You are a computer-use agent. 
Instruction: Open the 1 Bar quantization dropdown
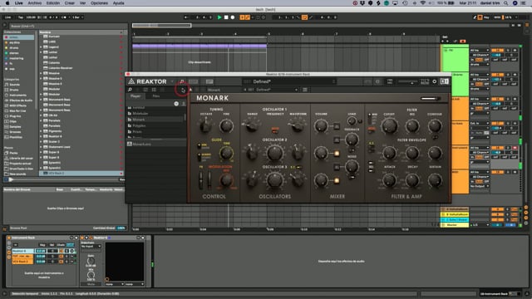coord(78,17)
